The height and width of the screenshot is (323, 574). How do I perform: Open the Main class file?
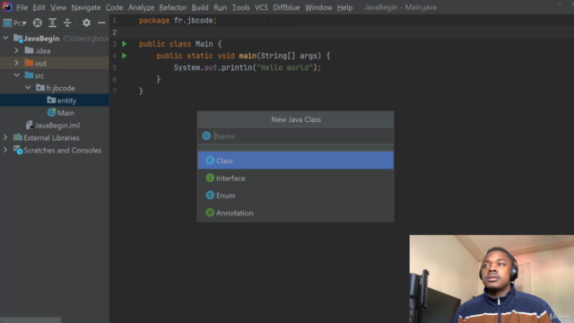65,113
